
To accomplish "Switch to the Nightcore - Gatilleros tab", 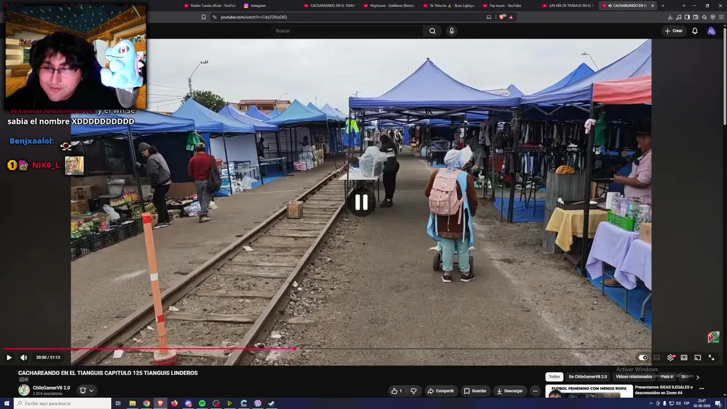I will pos(389,6).
